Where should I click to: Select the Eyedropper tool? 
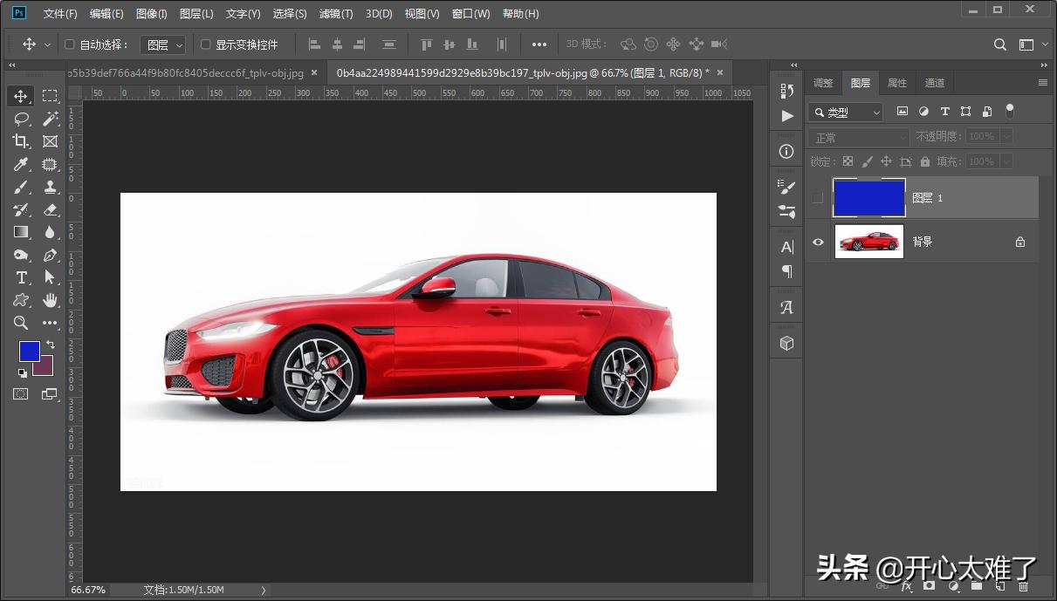pos(21,164)
